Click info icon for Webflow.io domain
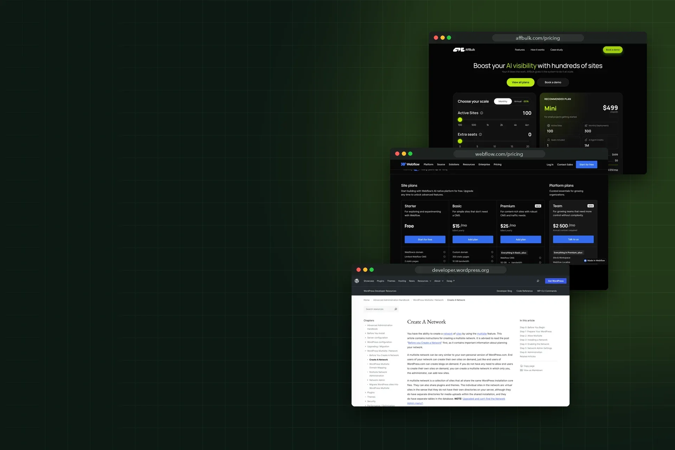 [x=444, y=252]
